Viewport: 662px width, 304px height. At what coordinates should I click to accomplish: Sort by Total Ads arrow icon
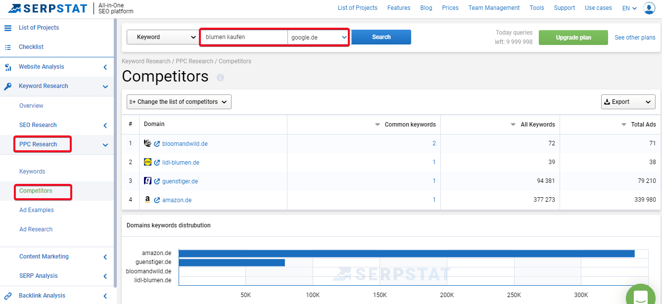[624, 125]
